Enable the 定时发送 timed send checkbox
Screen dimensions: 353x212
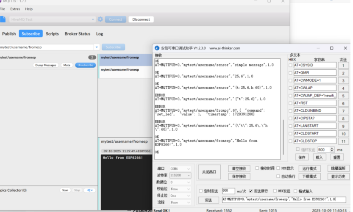pos(200,191)
